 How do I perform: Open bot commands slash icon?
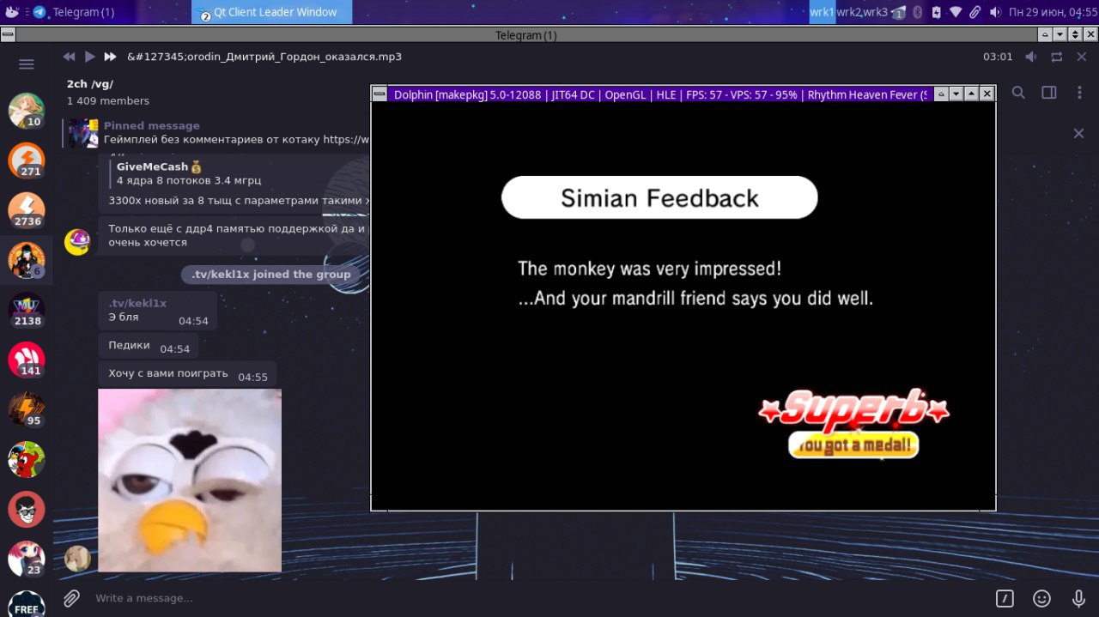[x=1005, y=598]
